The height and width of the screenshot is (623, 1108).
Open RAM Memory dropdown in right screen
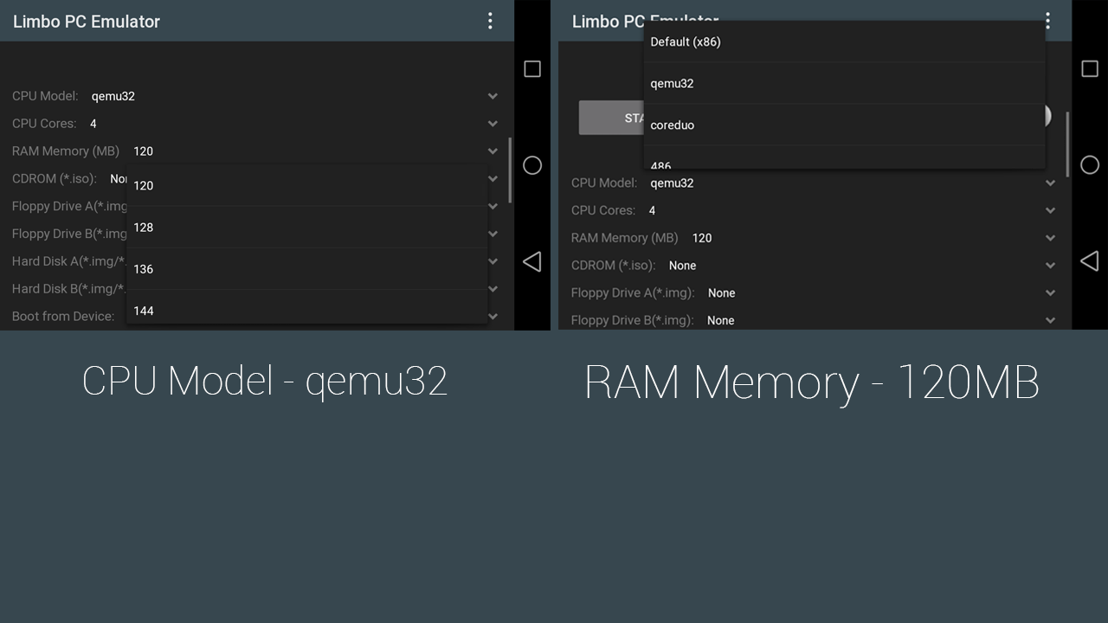coord(1050,238)
